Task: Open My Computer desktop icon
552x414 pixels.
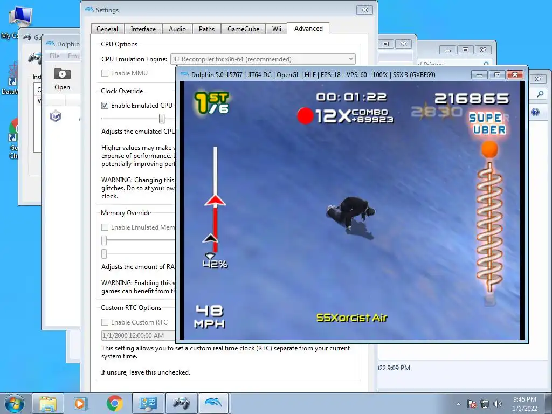Action: tap(20, 18)
